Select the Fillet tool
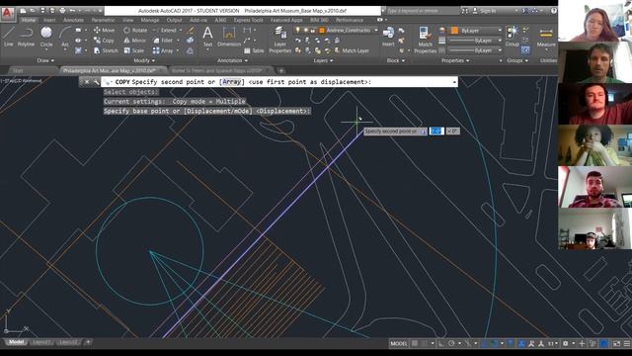This screenshot has height=356, width=632. [163, 41]
